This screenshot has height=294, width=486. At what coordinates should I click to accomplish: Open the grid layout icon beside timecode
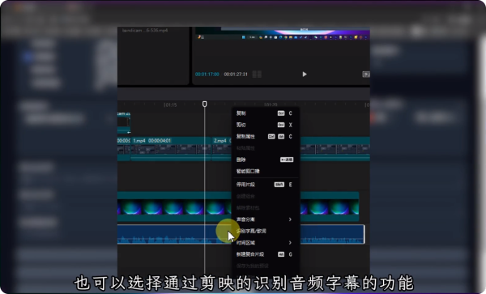click(257, 75)
